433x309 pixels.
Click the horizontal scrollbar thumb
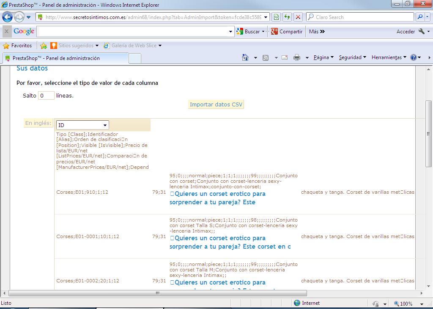pyautogui.click(x=157, y=293)
